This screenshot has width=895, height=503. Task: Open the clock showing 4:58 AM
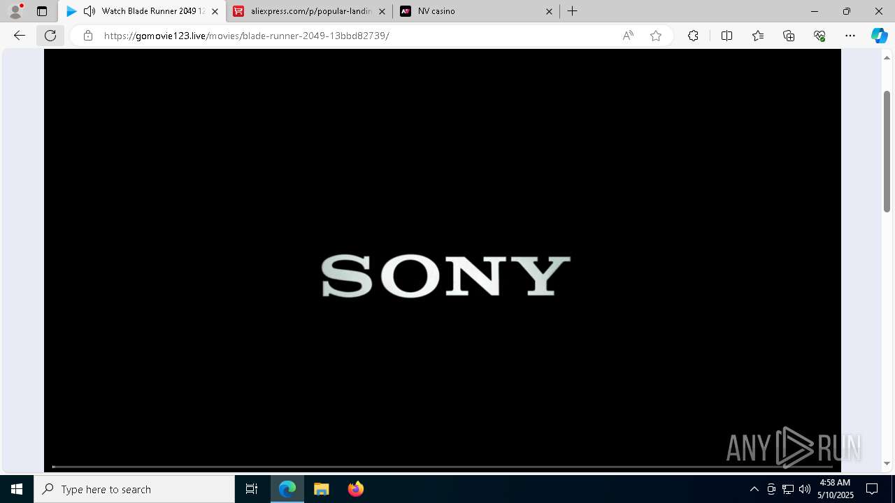[835, 489]
